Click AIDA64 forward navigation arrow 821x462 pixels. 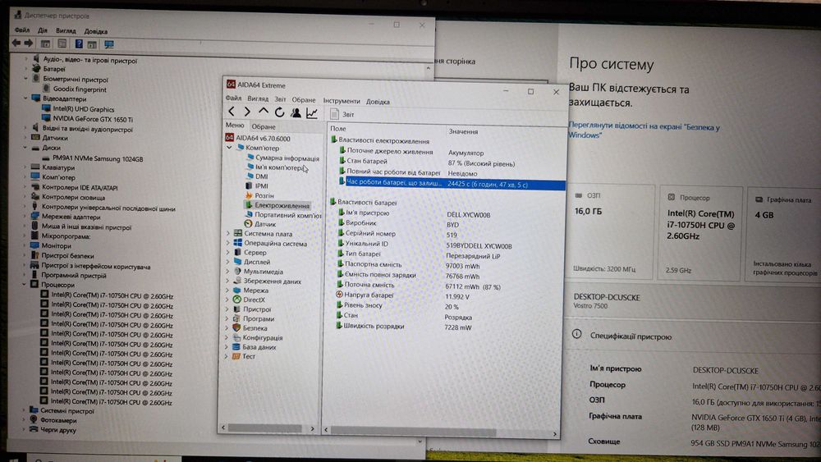coord(247,112)
